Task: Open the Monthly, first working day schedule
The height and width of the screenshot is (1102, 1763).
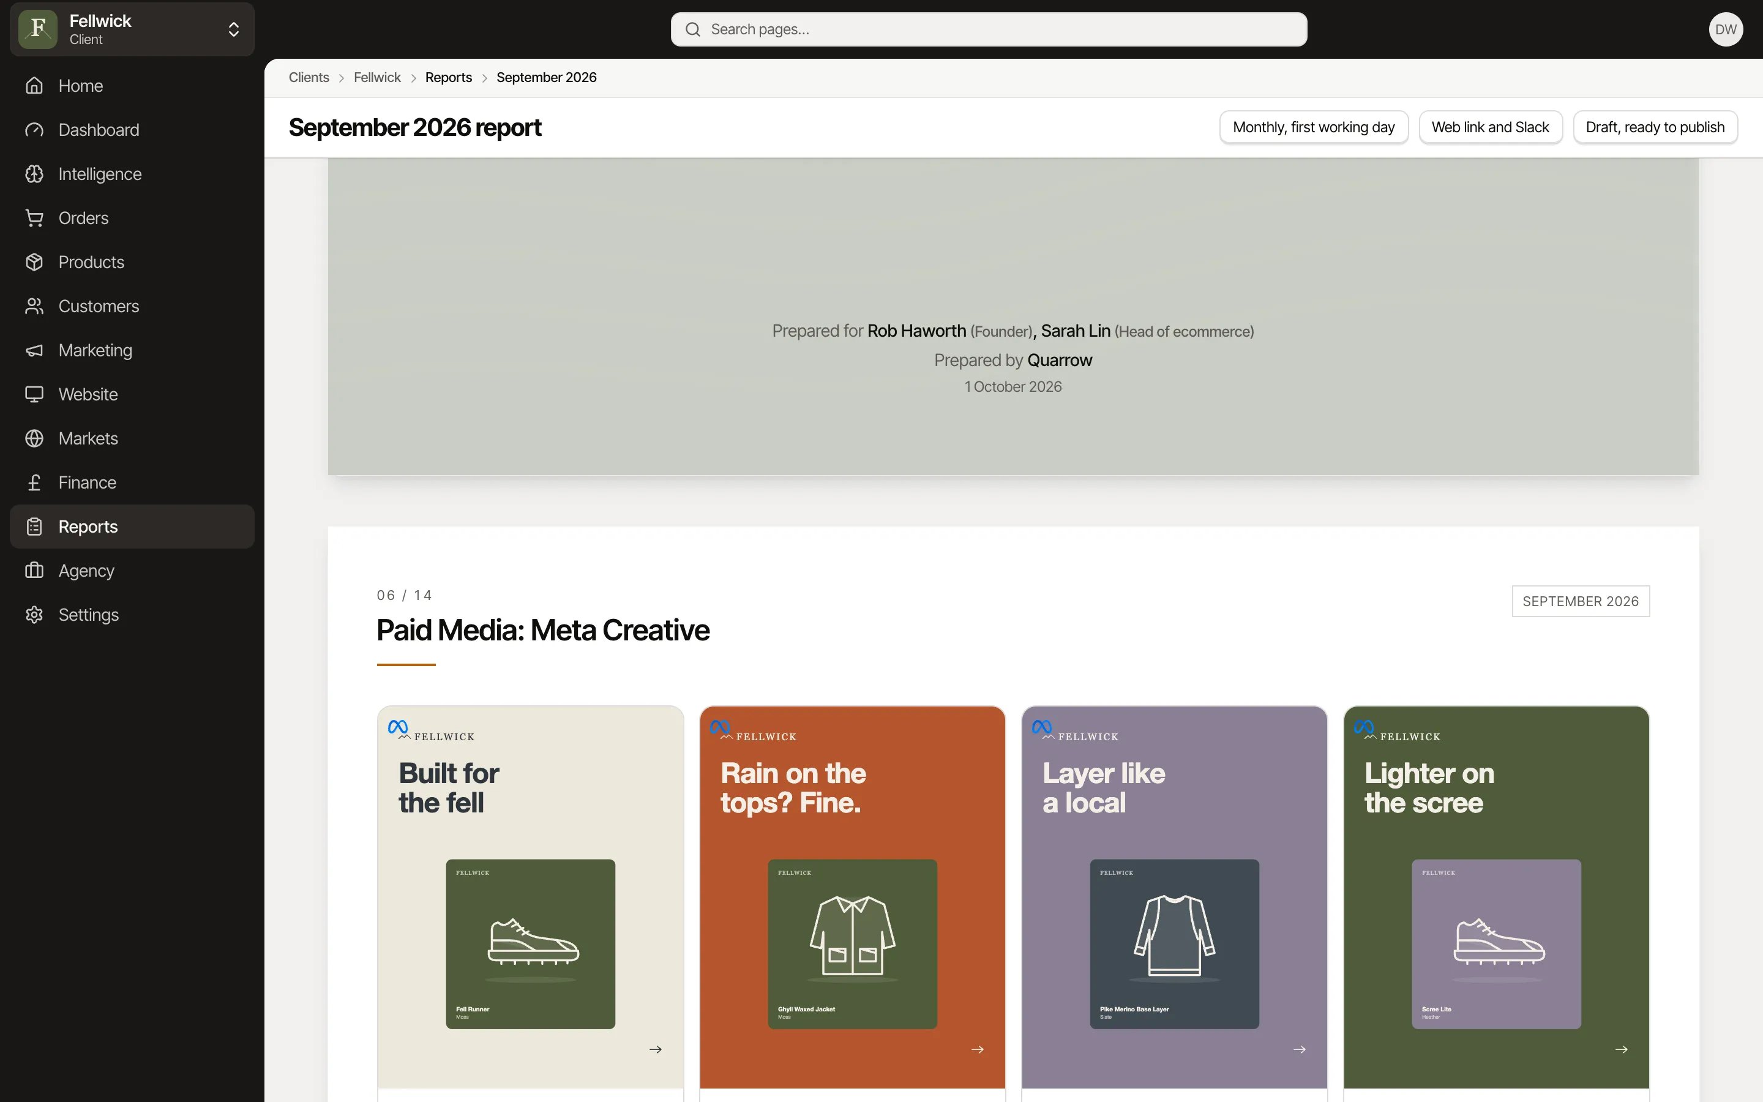Action: coord(1314,127)
